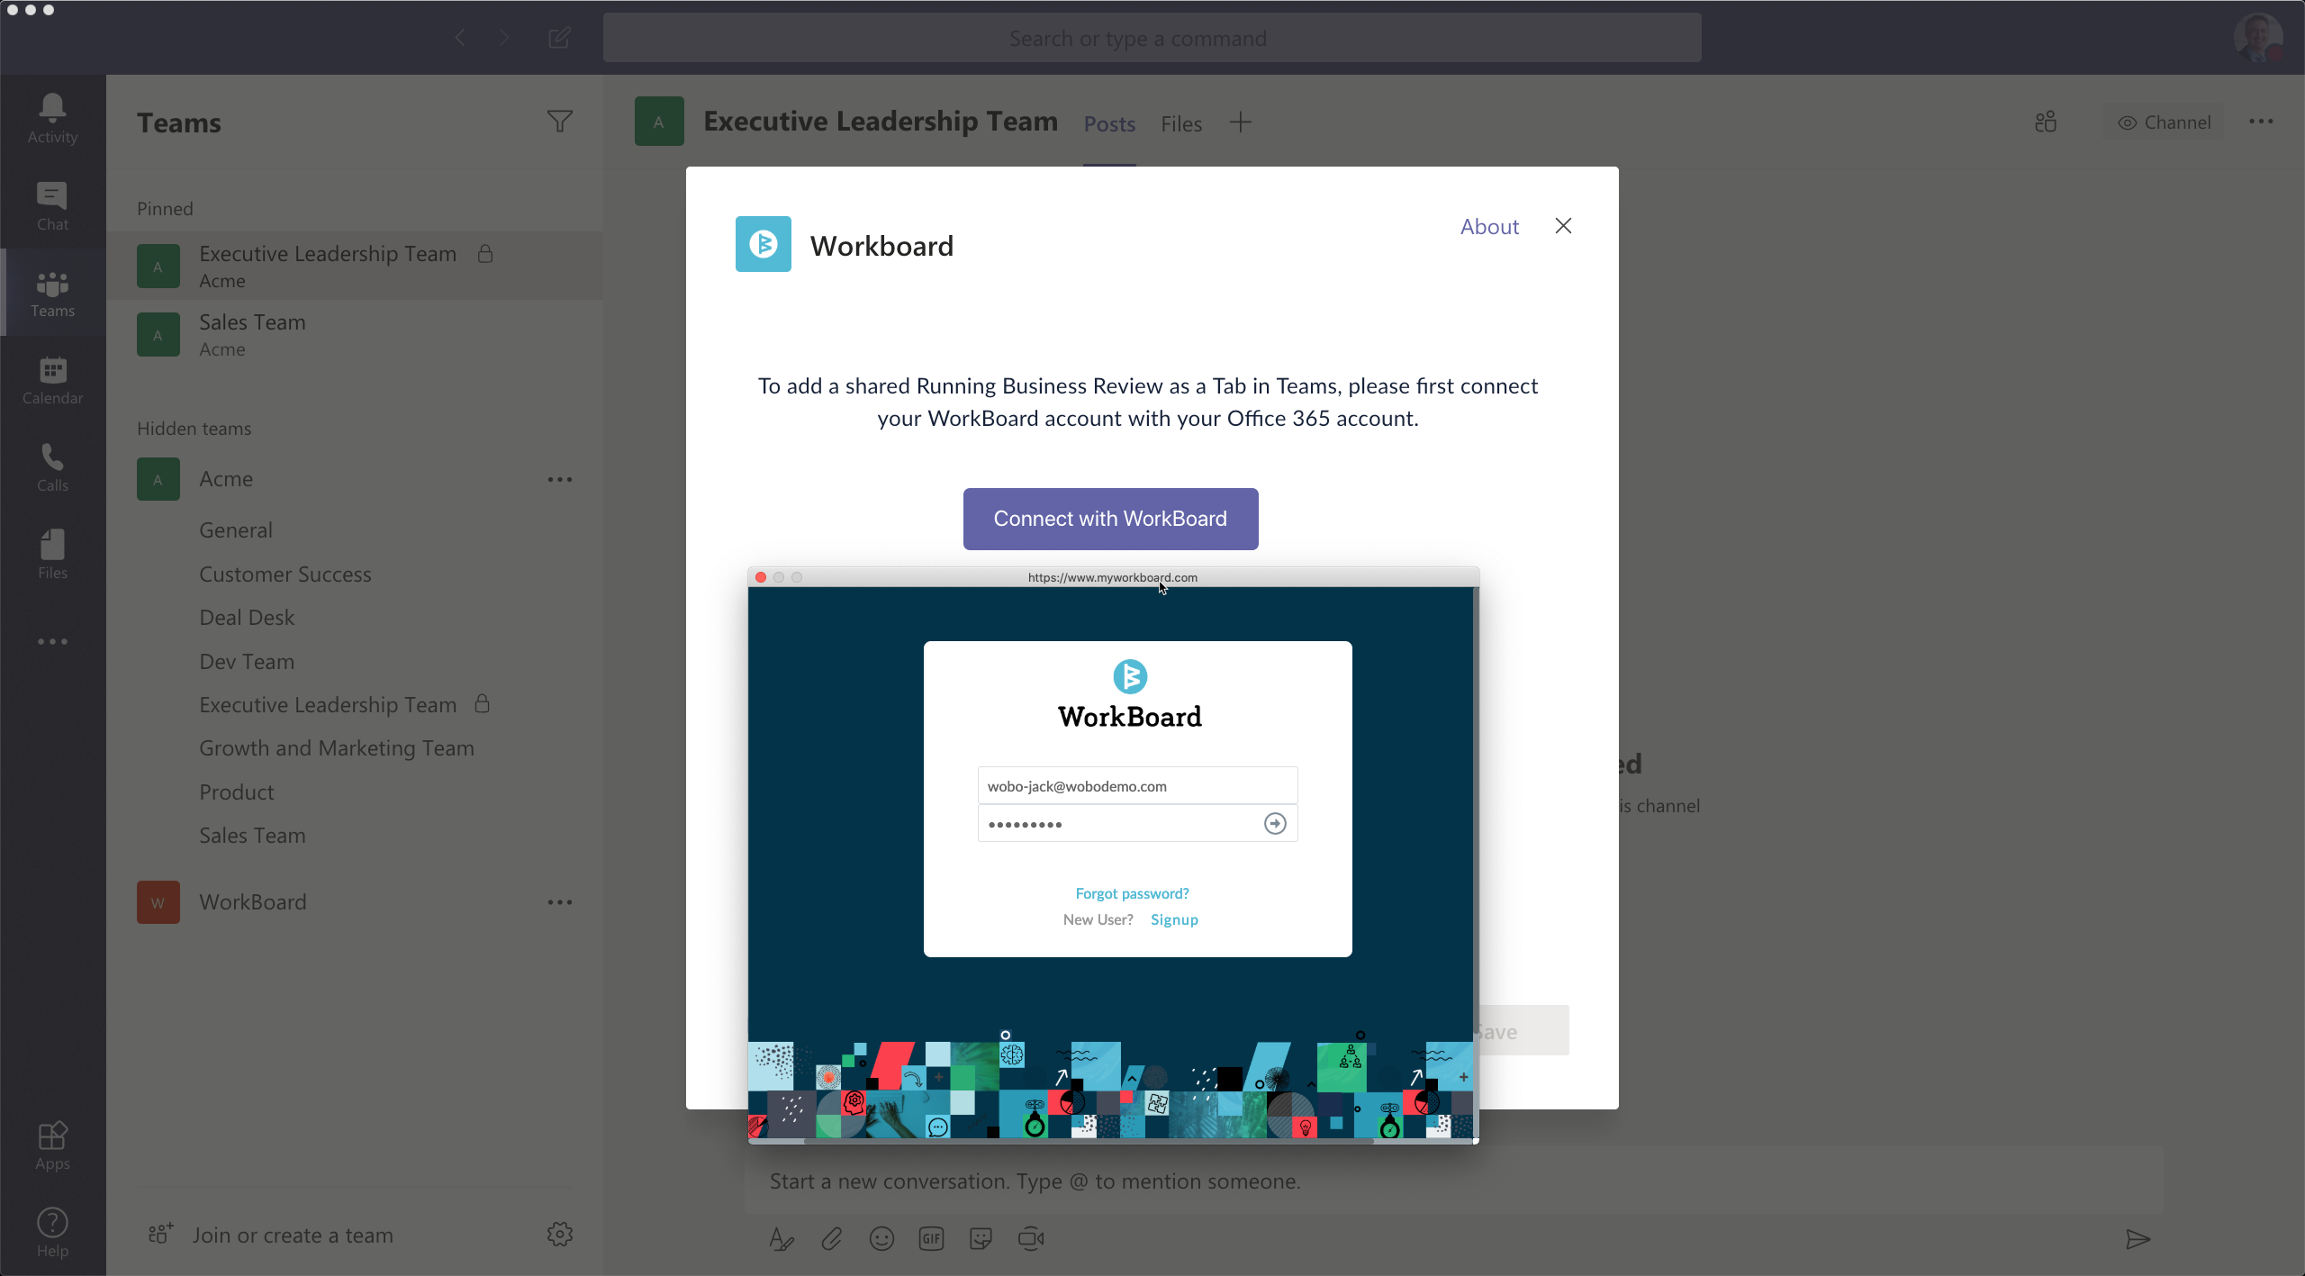The height and width of the screenshot is (1276, 2305).
Task: Open the sticker picker
Action: tap(981, 1239)
